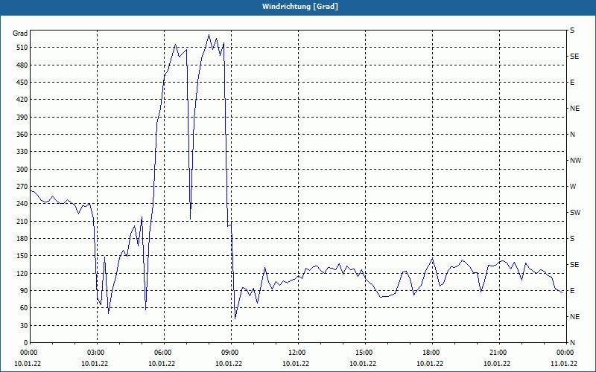Select the 270 degree axis label
Image resolution: width=596 pixels, height=372 pixels.
click(22, 187)
